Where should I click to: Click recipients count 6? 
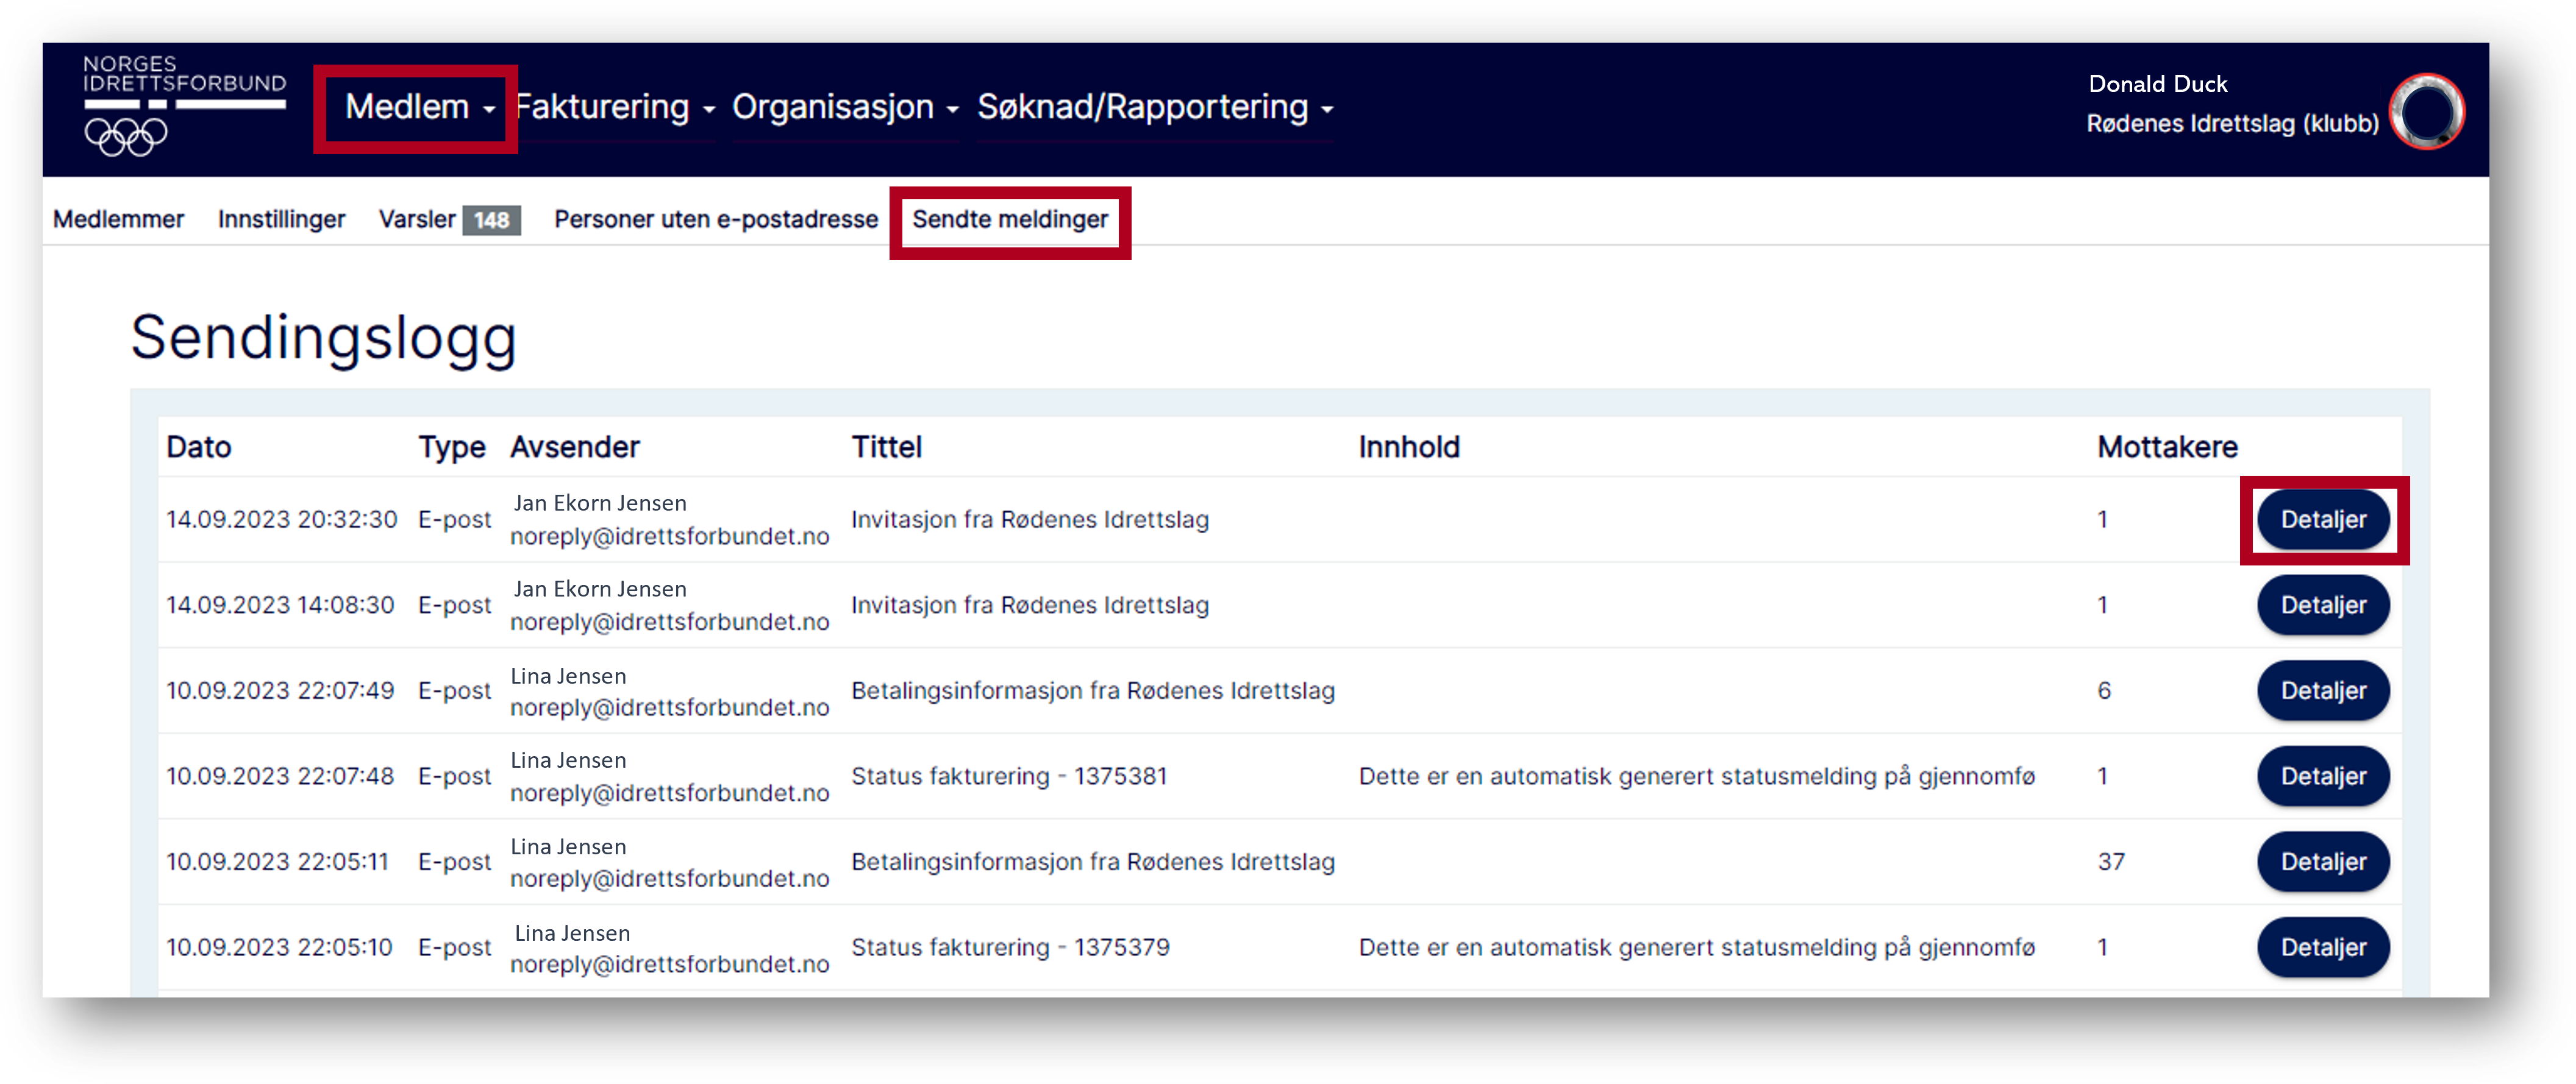(x=2104, y=690)
